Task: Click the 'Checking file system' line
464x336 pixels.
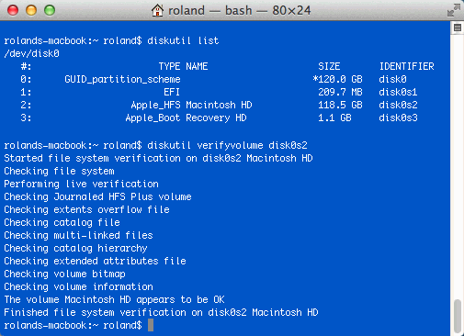Action: (x=59, y=172)
